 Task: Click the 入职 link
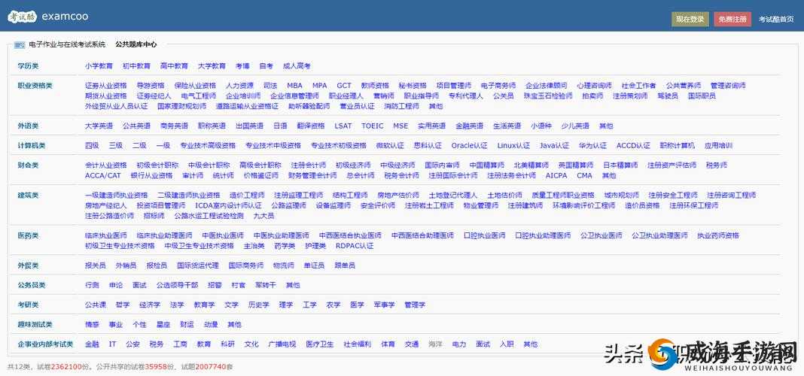[x=507, y=344]
